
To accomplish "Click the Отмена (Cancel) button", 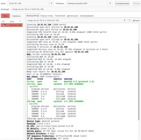I will pos(137,3).
